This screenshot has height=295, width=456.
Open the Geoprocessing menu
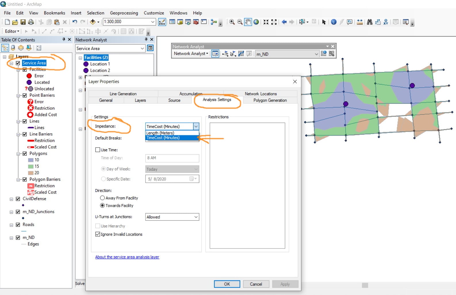tap(124, 13)
